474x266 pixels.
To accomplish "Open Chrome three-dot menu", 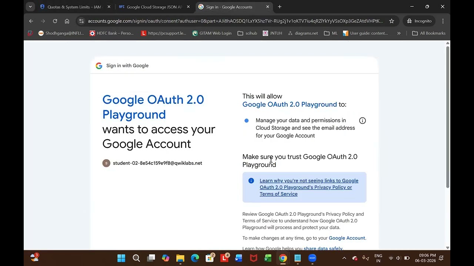I will (443, 21).
